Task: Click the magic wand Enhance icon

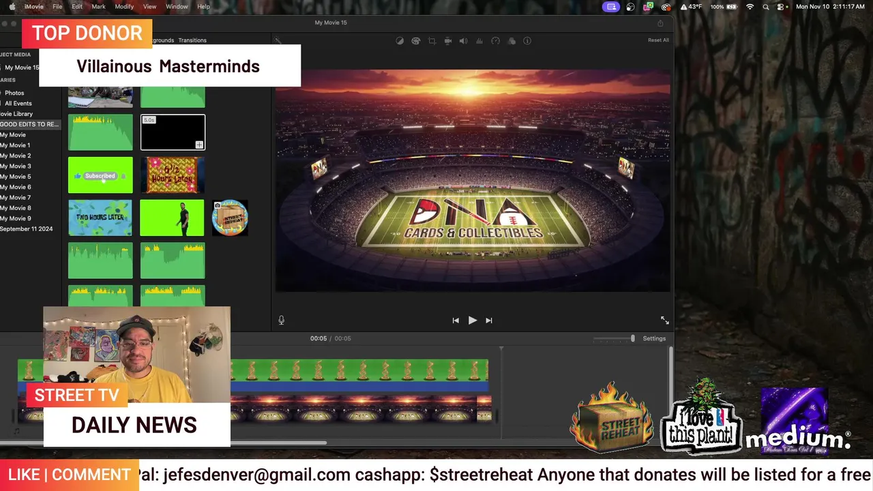Action: click(x=278, y=41)
